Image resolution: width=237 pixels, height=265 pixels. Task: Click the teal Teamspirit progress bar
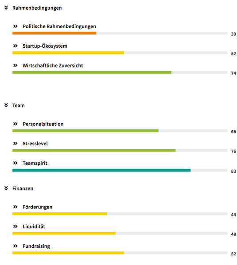click(101, 170)
